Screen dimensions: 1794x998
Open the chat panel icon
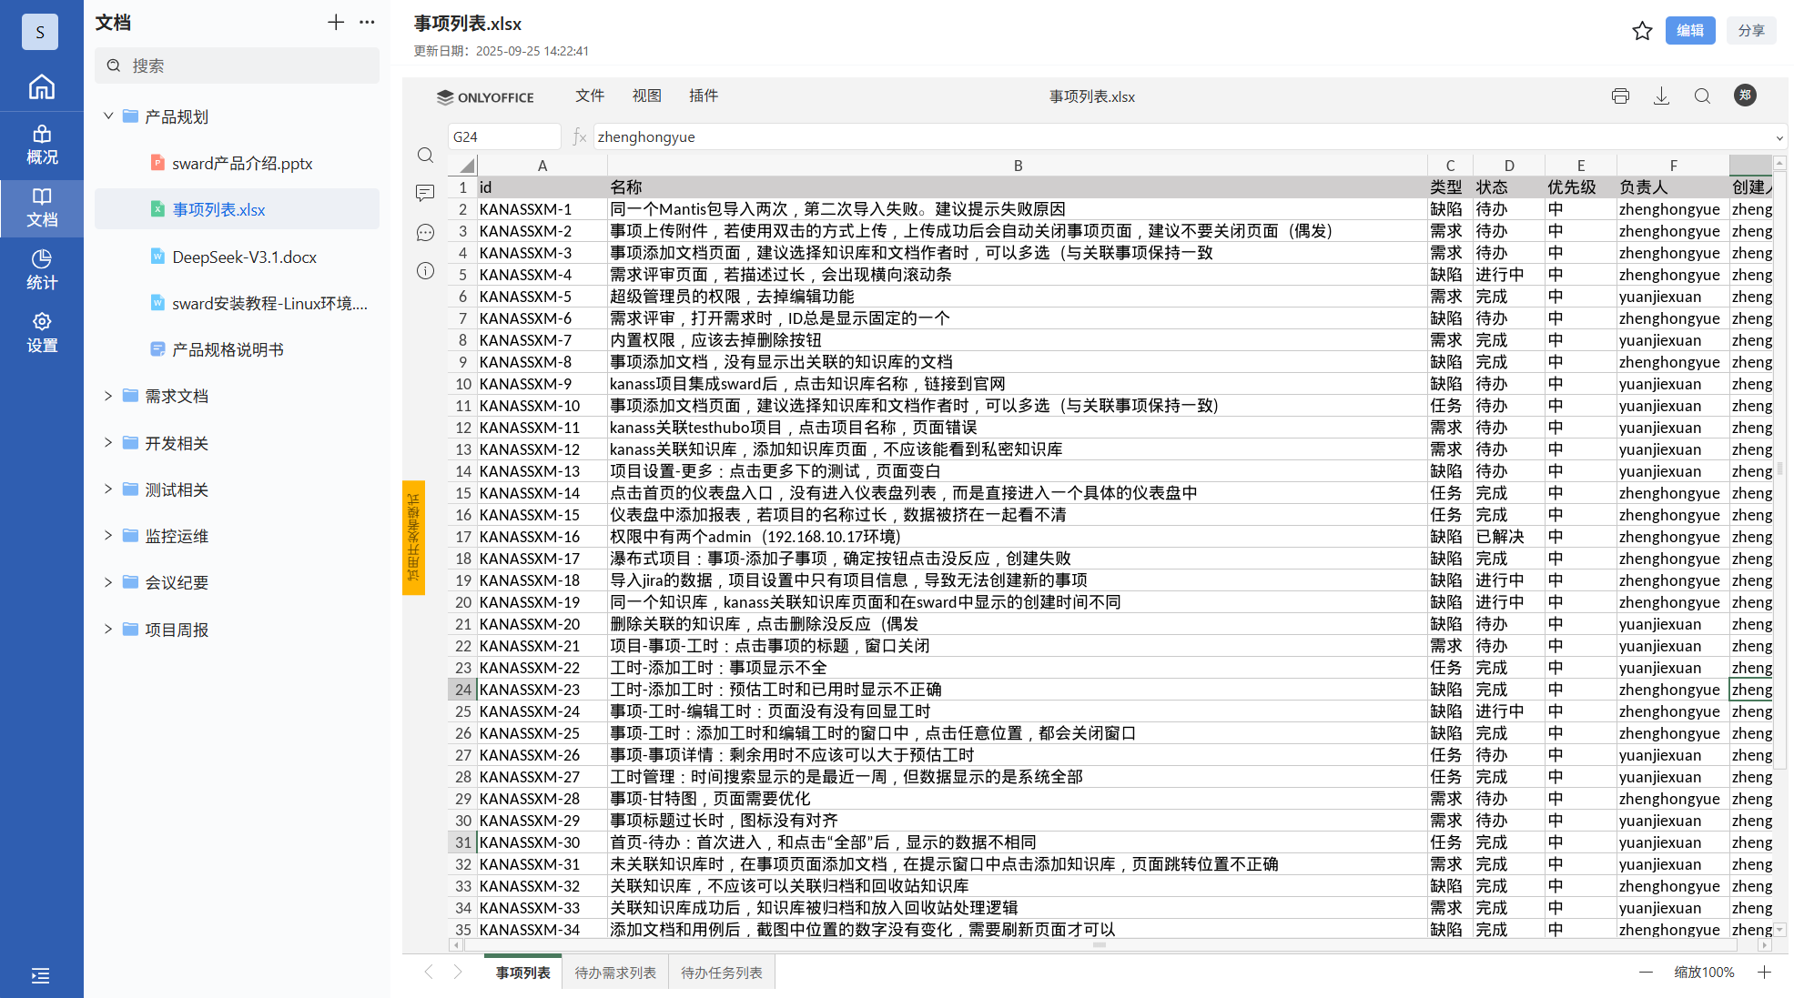[425, 232]
